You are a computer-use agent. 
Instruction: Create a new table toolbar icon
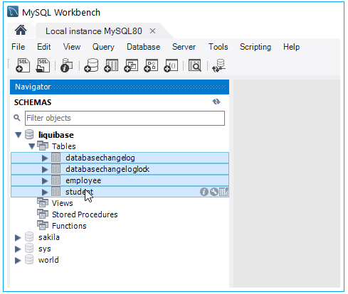tap(111, 65)
